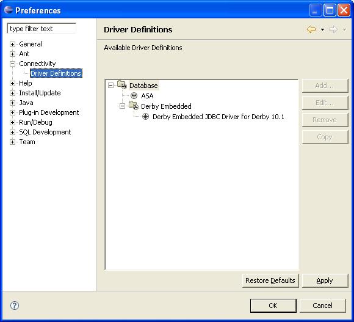Open the Back history dropdown arrow
This screenshot has height=322, width=354.
(x=323, y=29)
